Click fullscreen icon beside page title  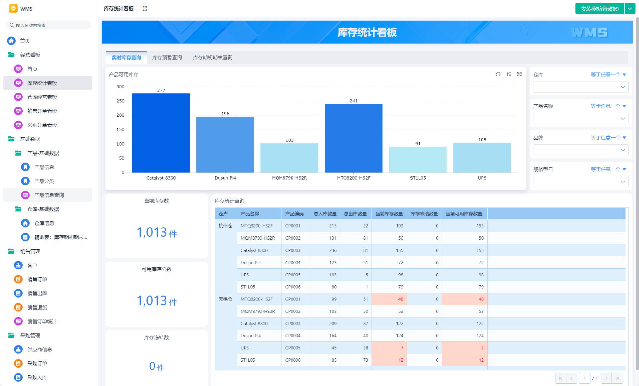click(145, 9)
